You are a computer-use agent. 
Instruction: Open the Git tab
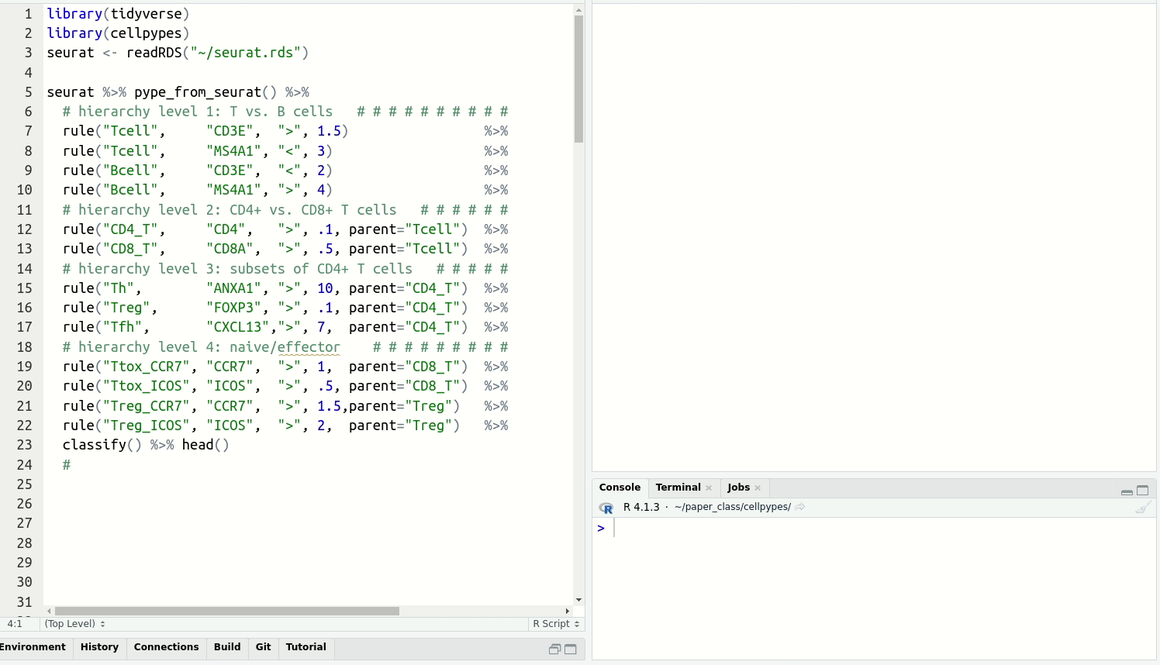263,647
